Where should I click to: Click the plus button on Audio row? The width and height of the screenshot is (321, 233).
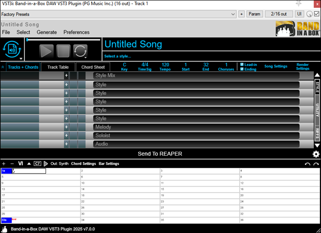coord(66,144)
